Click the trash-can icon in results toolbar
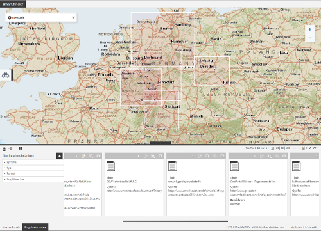Viewport: 321px width, 231px height. coord(4,148)
